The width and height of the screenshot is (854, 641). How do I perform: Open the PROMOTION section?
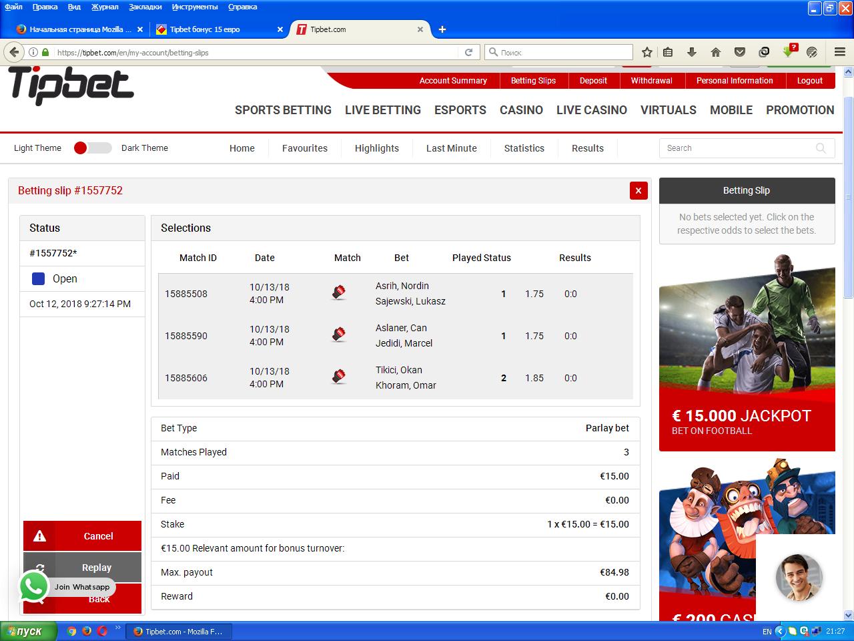[800, 110]
